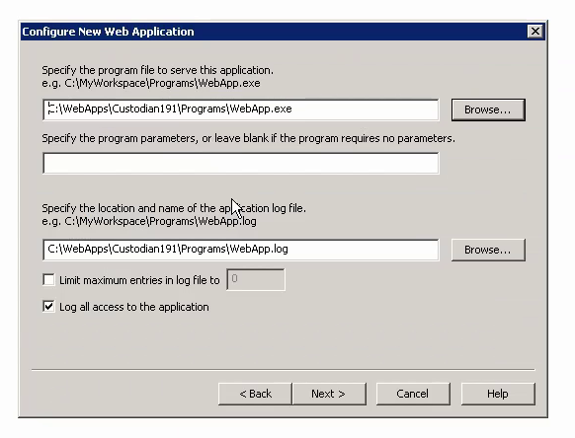Click the 'Log all access to the application' label
Viewport: 575px width, 438px height.
[133, 307]
